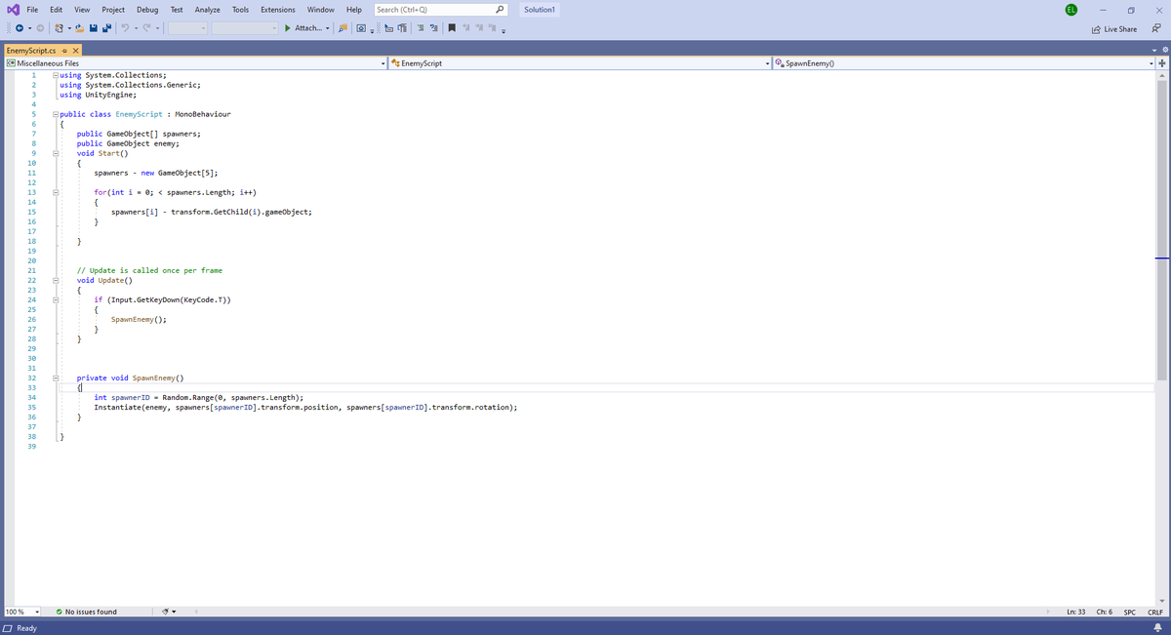Image resolution: width=1171 pixels, height=635 pixels.
Task: Click the document window gear icon
Action: [1164, 51]
